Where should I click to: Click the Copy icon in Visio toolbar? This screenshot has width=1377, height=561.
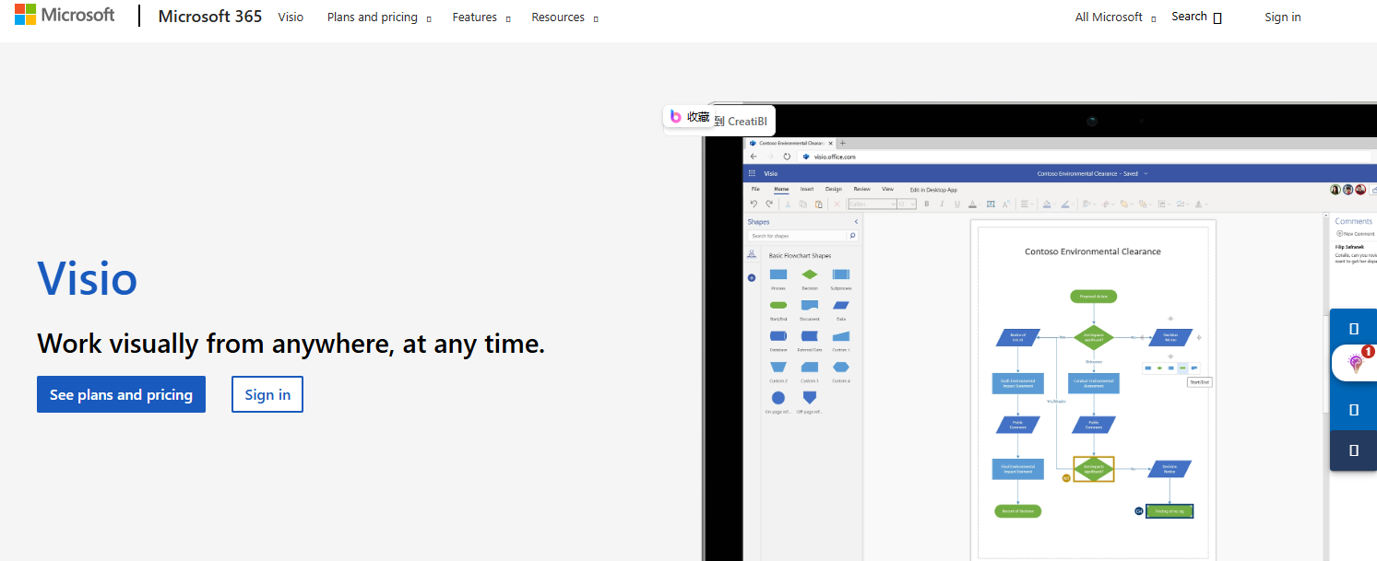(803, 205)
